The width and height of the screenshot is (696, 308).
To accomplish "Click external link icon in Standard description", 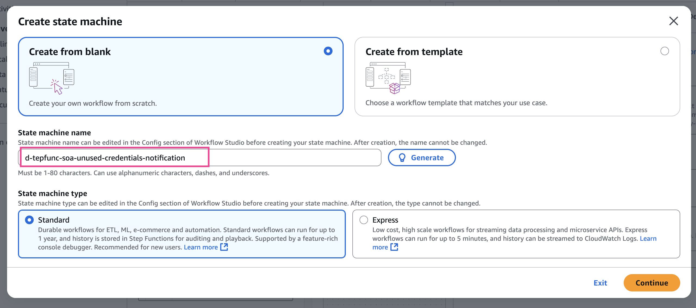I will point(224,247).
